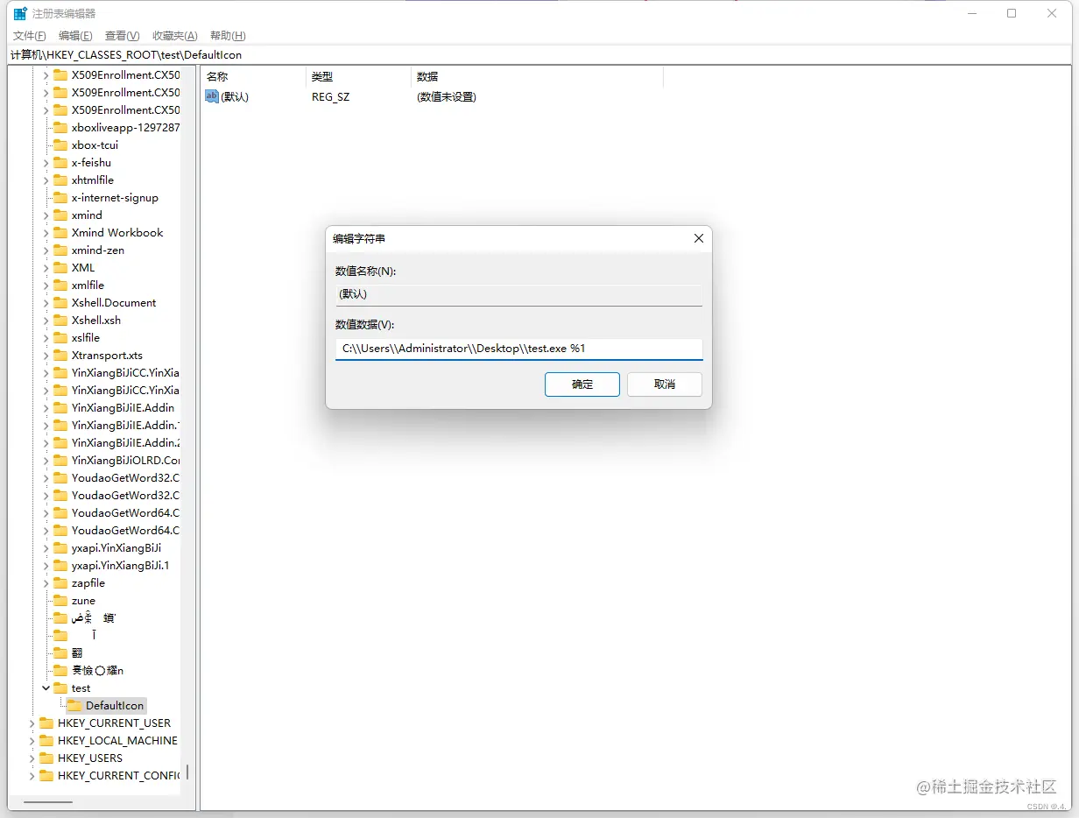Select the Xmind Workbook tree item
Viewport: 1079px width, 818px height.
[x=117, y=233]
